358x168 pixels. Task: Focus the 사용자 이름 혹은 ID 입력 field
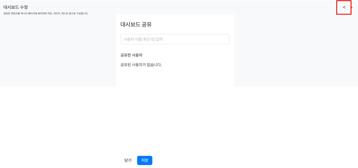tap(175, 39)
